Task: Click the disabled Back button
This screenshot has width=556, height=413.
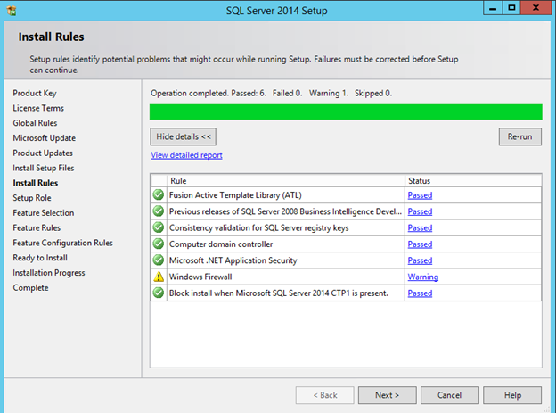Action: 325,395
